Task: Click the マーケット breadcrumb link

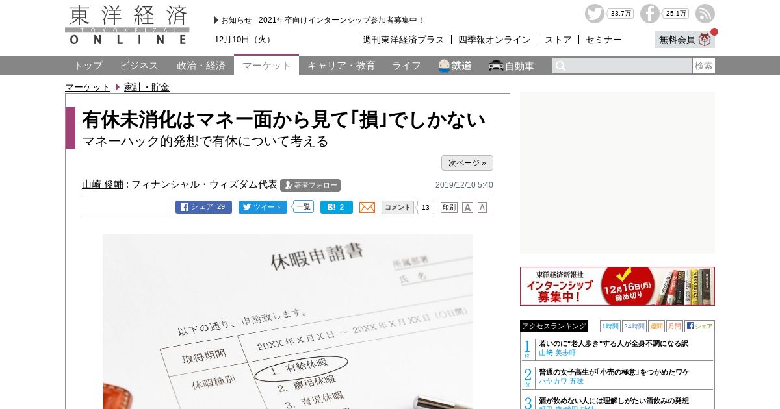Action: tap(88, 87)
